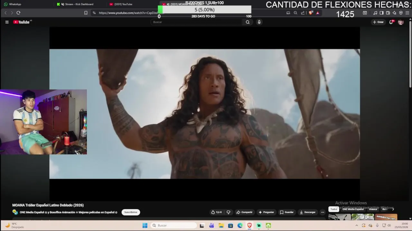The image size is (412, 231).
Task: Click the Compartir share button
Action: [244, 212]
